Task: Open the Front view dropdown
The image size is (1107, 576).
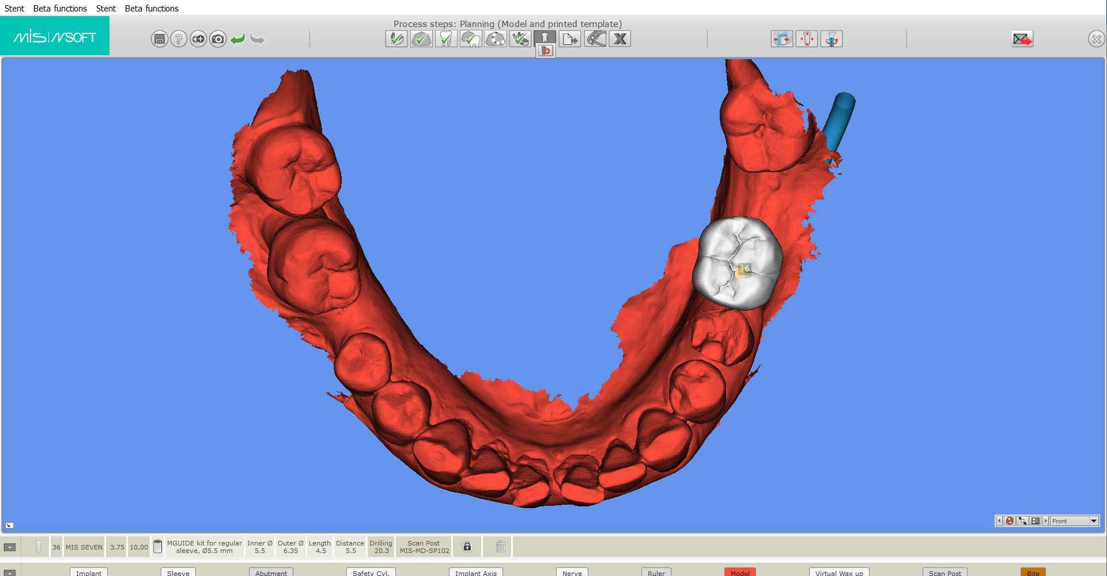Action: click(x=1075, y=521)
